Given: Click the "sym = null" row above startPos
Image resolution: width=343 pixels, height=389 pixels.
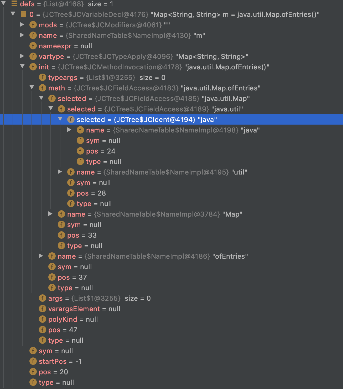Looking at the screenshot, I should [171, 351].
